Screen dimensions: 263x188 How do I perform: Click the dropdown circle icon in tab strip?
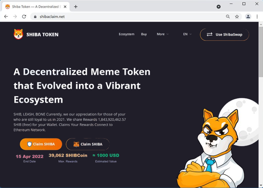click(219, 7)
